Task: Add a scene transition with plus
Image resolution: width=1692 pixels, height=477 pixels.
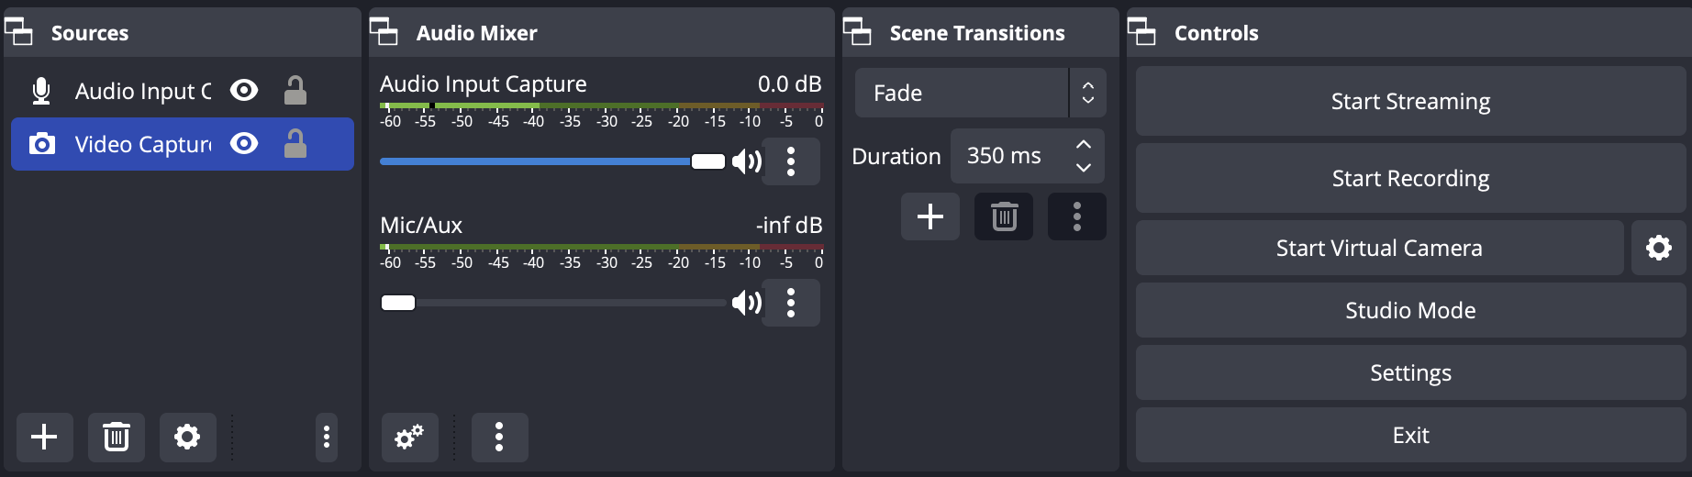Action: (x=930, y=216)
